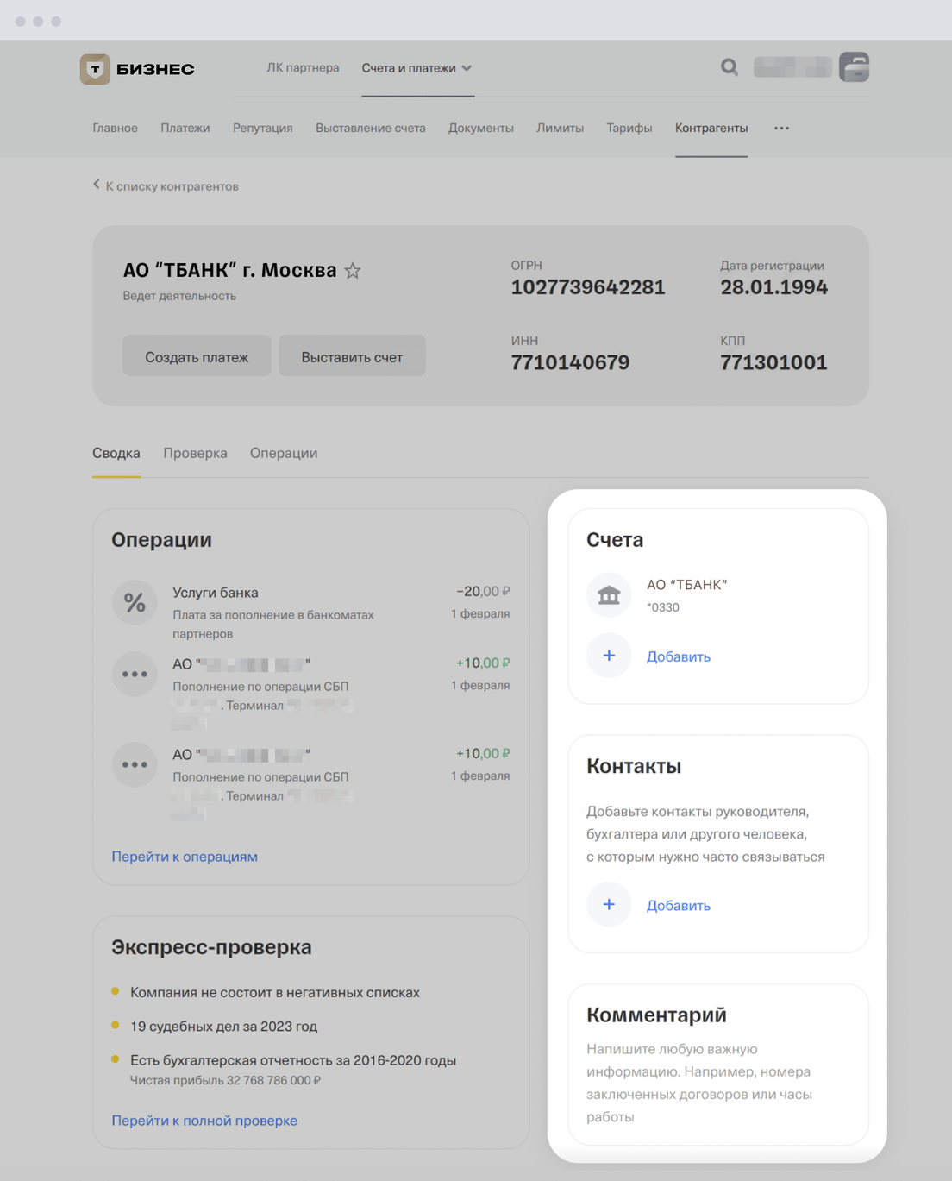952x1181 pixels.
Task: Follow the Перейти к полной проверке link
Action: click(204, 1121)
